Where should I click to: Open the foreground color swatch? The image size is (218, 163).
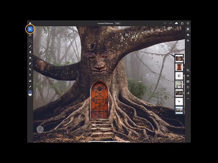(30, 92)
